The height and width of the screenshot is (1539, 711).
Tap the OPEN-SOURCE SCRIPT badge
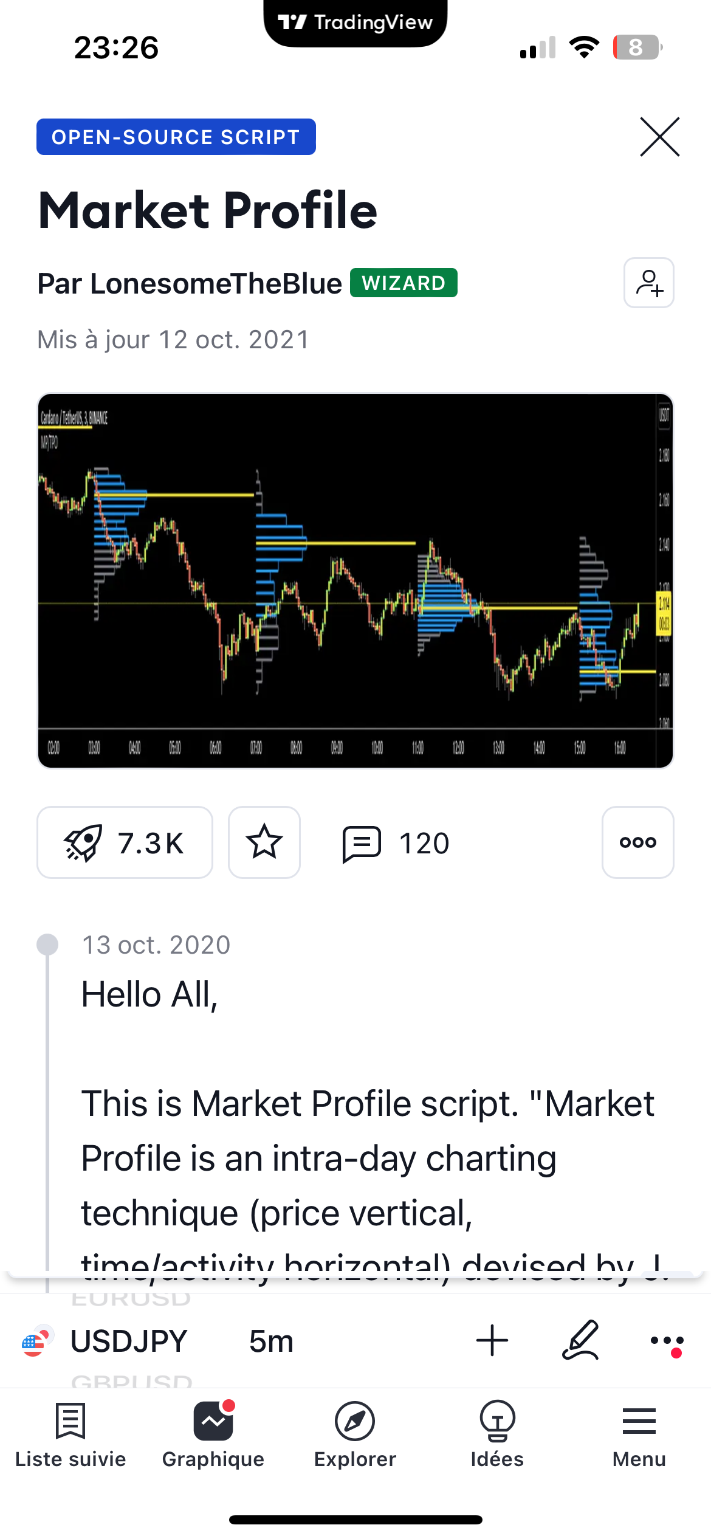176,137
